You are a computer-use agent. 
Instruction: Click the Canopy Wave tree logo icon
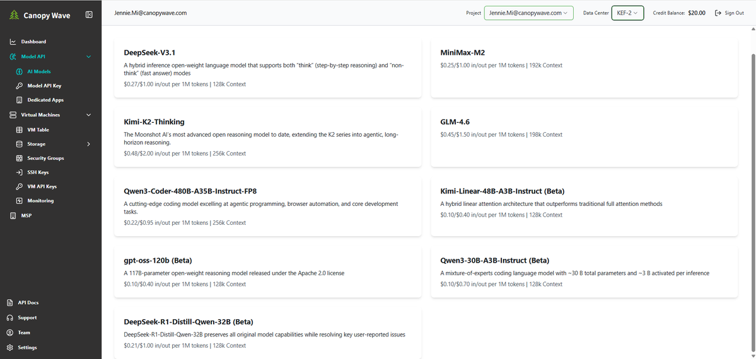[x=14, y=15]
